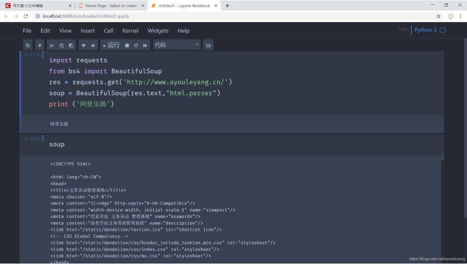Click the first cell's In prompt
Screen dimensions: 467x264
tap(32, 54)
